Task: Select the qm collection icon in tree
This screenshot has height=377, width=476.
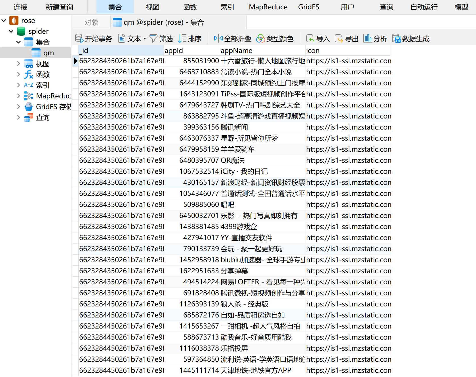Action: click(x=36, y=53)
